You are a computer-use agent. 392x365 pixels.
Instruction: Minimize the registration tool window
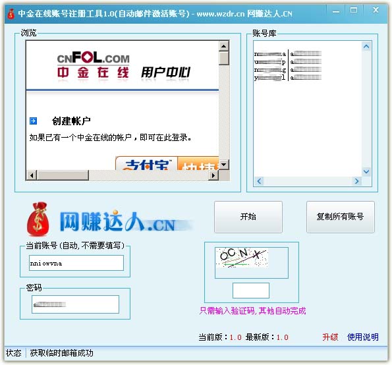336,11
